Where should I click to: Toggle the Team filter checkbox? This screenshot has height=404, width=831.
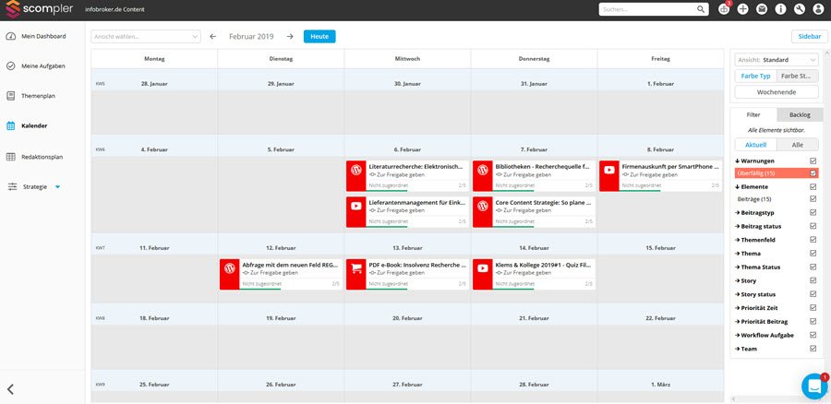click(x=813, y=349)
